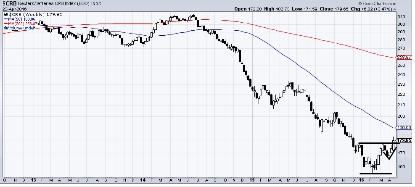The height and width of the screenshot is (187, 415).
Task: Click the 300 price axis label
Action: (401, 24)
